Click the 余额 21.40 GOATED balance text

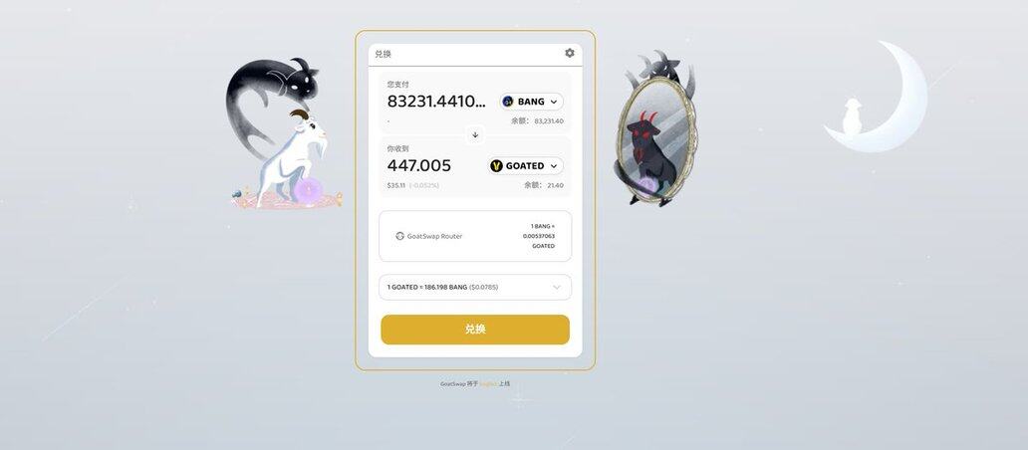544,185
